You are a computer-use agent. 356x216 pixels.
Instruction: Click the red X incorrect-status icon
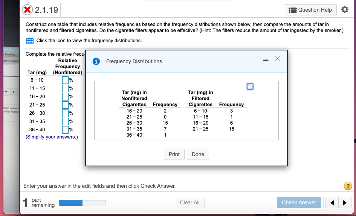[x=27, y=10]
